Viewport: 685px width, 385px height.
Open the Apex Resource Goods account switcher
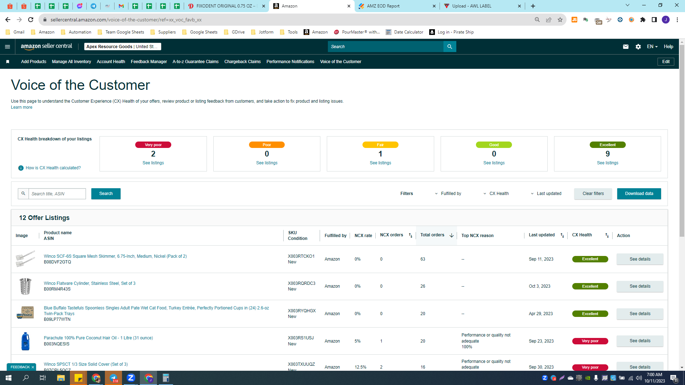point(123,47)
